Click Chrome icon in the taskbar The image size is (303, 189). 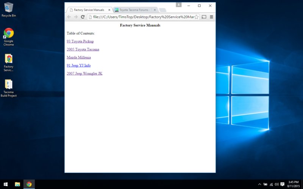coord(29,184)
